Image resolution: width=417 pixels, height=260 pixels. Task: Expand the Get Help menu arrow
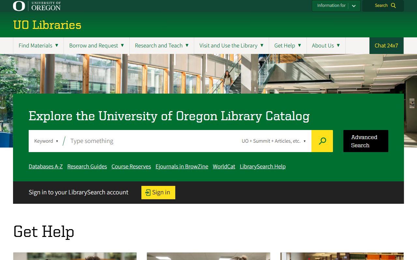(299, 45)
